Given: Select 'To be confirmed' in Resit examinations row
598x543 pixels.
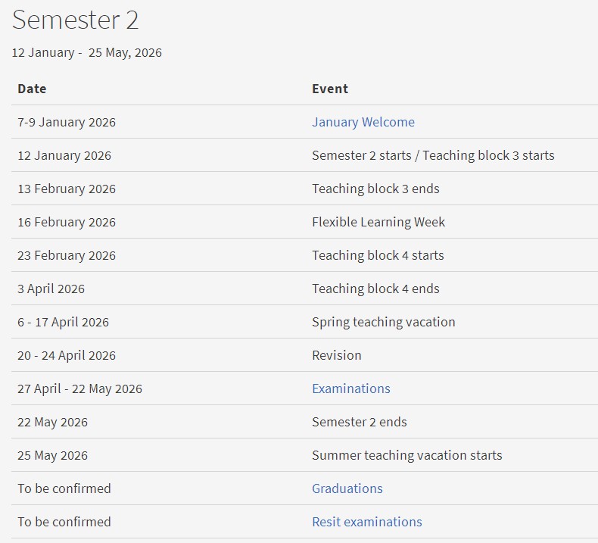Looking at the screenshot, I should (64, 522).
